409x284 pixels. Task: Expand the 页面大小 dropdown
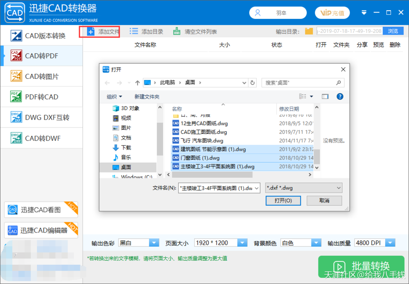click(x=242, y=243)
